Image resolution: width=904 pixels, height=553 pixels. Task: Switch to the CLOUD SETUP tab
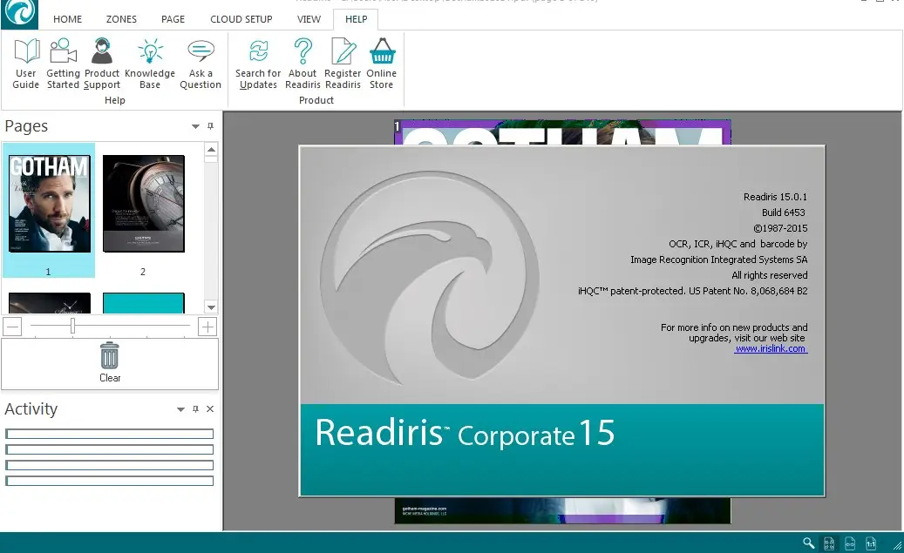pyautogui.click(x=241, y=19)
